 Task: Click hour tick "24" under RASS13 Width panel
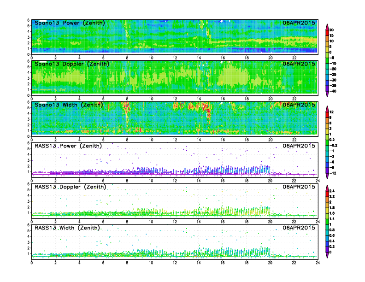click(x=318, y=263)
